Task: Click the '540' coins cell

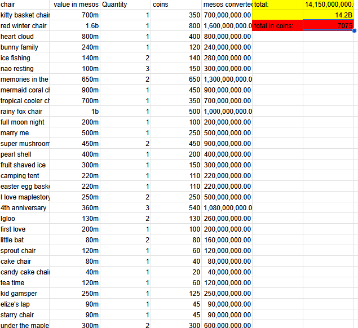Action: click(176, 208)
